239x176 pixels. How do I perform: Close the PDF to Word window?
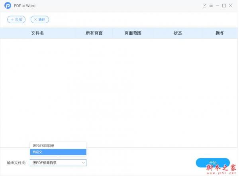(231, 6)
